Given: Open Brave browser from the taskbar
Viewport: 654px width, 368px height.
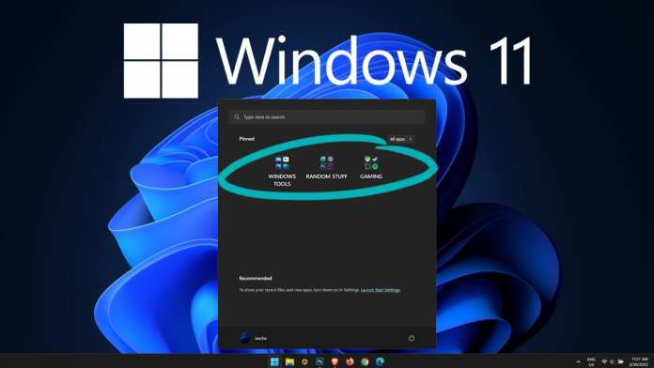Looking at the screenshot, I should (335, 361).
